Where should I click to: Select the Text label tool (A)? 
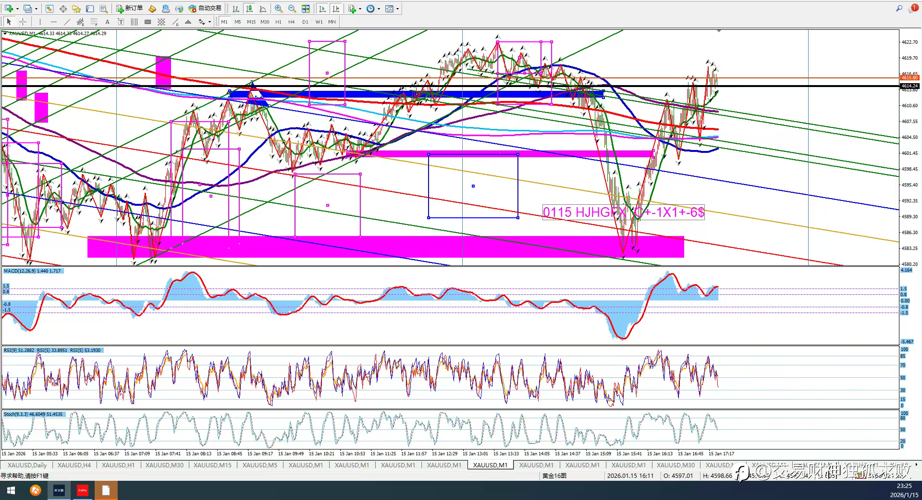(107, 22)
